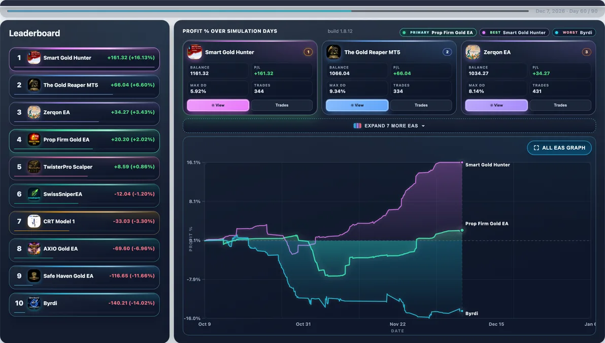This screenshot has width=605, height=343.
Task: Toggle View on Smart Gold Hunter card
Action: [x=218, y=106]
